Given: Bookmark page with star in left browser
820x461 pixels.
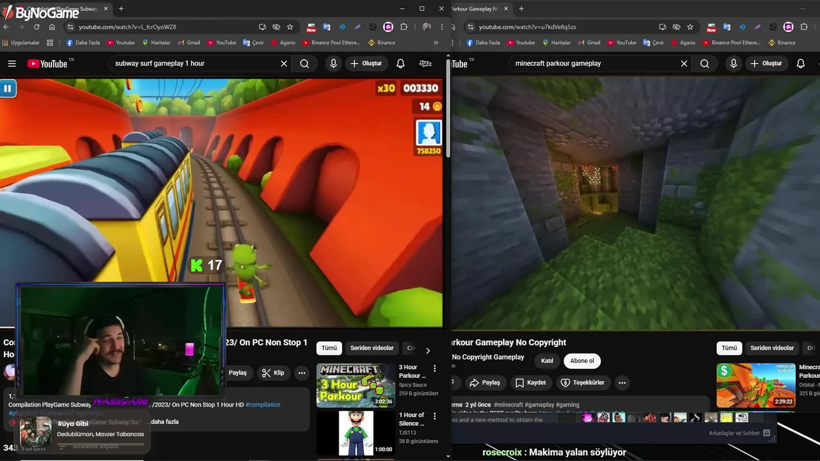Looking at the screenshot, I should pos(290,27).
